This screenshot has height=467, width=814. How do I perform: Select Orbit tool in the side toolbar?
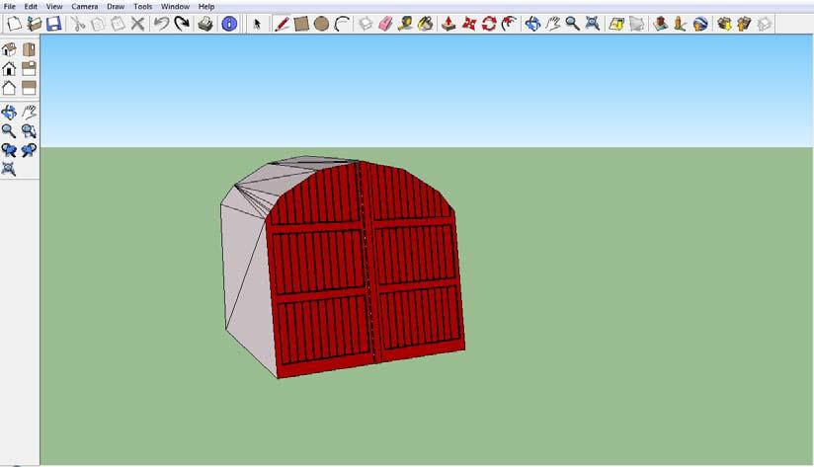click(x=9, y=112)
